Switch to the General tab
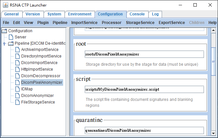This screenshot has height=138, width=218. click(11, 14)
